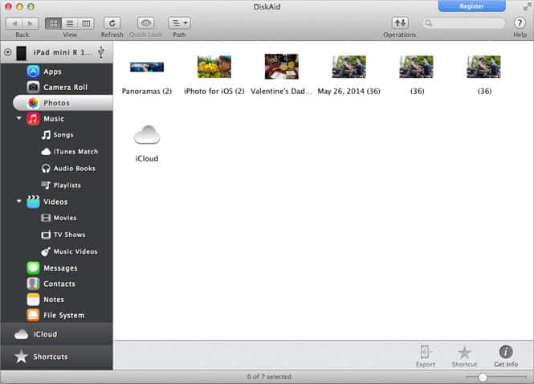Collapse the Music section triangle

(x=18, y=119)
